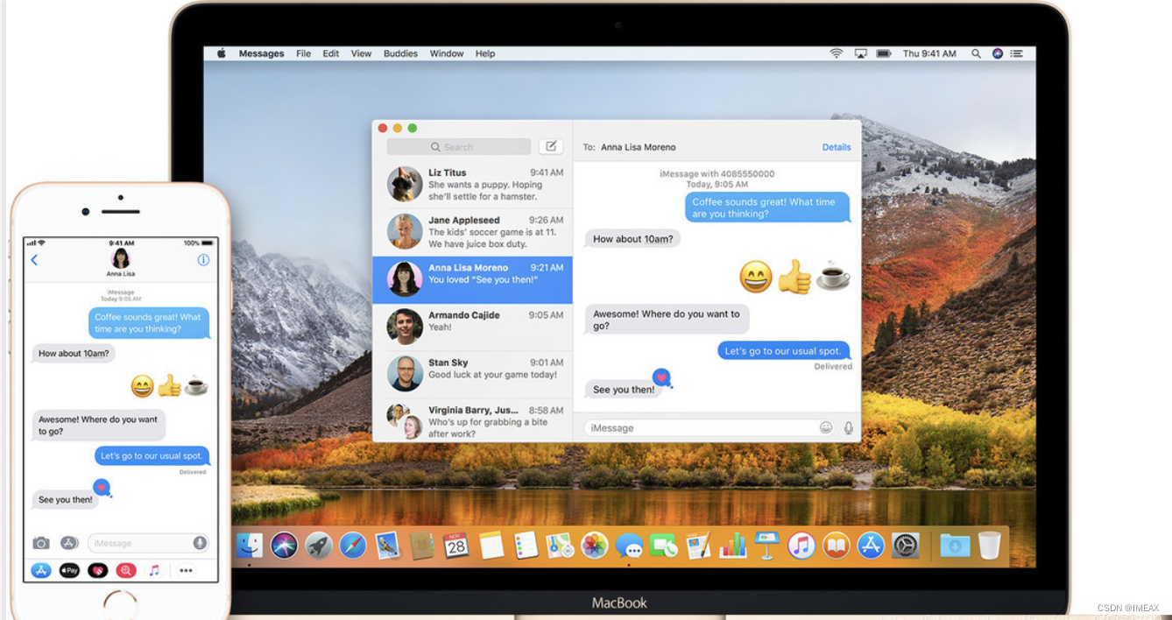Viewport: 1172px width, 620px height.
Task: Open Keynote podium icon in Dock
Action: point(767,546)
